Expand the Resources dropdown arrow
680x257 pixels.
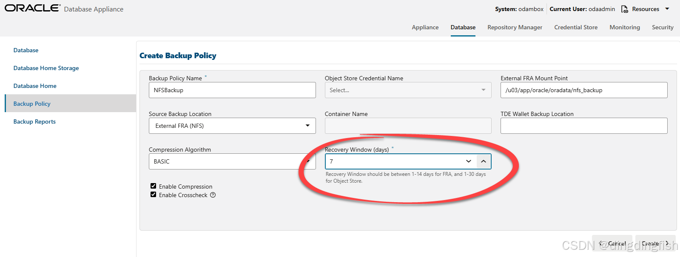tap(667, 9)
